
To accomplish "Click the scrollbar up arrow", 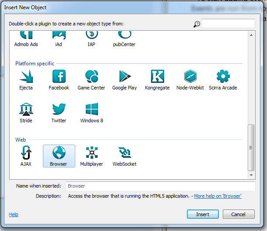I will 251,36.
